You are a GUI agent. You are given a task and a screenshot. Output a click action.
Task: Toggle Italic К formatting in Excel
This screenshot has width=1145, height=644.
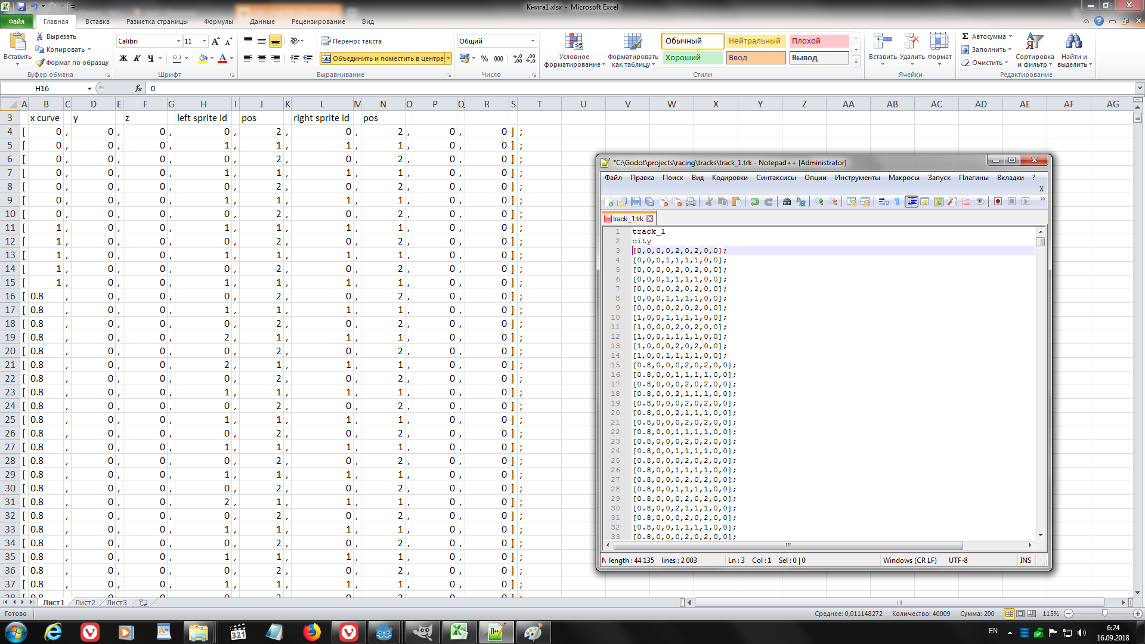point(137,58)
